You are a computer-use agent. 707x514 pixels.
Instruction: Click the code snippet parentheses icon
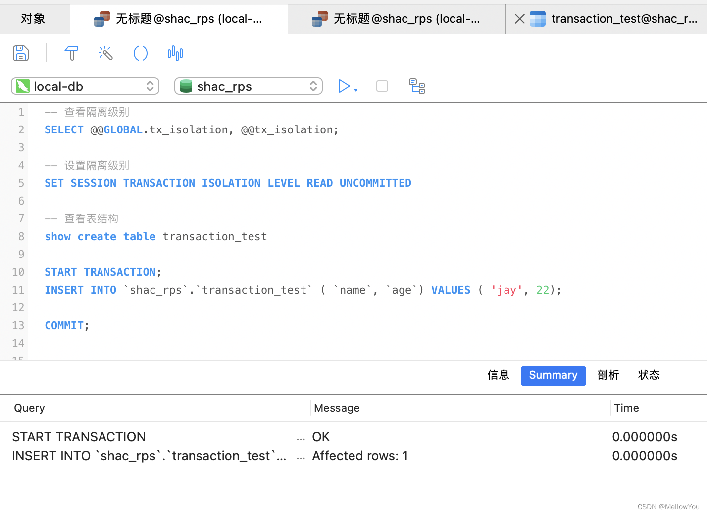point(141,53)
